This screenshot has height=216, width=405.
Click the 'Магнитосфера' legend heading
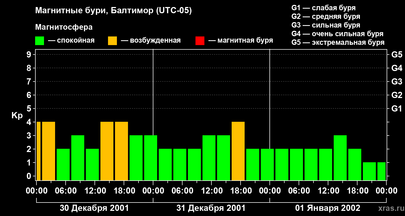pyautogui.click(x=64, y=27)
